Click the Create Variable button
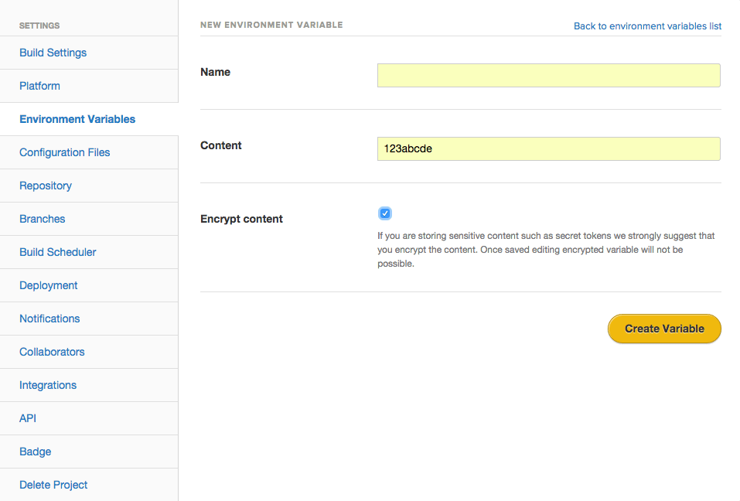Screen dimensions: 740x501 coord(664,329)
